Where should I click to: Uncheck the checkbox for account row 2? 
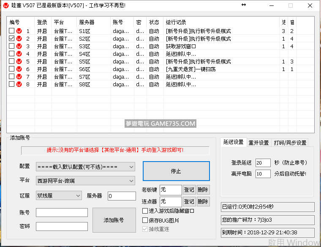click(12, 38)
